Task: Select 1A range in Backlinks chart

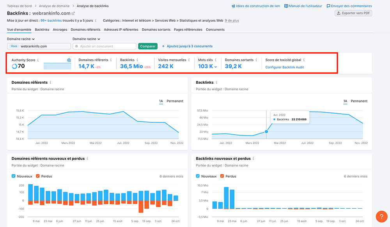Action: point(345,101)
